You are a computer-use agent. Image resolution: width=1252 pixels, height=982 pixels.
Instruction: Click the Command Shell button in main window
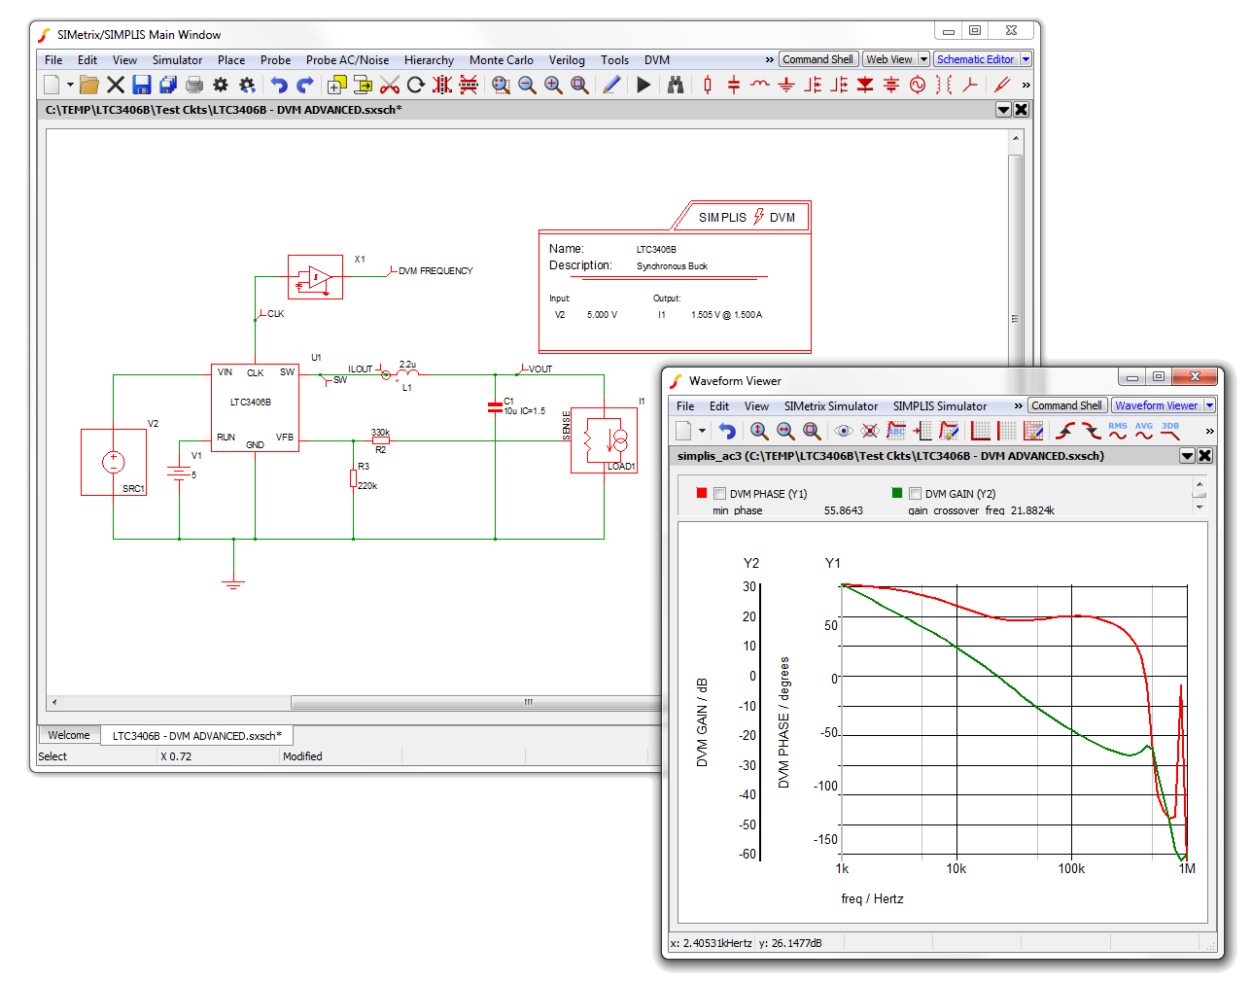click(x=817, y=59)
